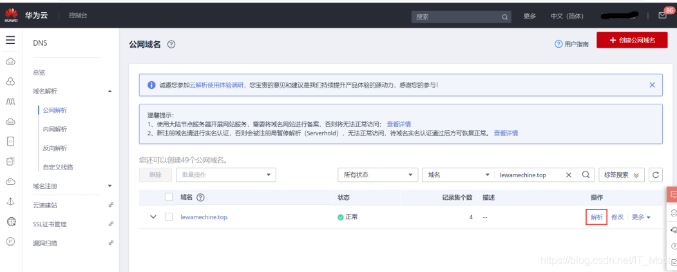Image resolution: width=677 pixels, height=272 pixels.
Task: Open the 所有状态 filter dropdown
Action: coord(377,175)
